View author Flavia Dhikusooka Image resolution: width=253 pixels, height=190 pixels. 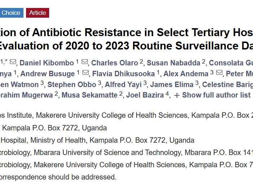click(124, 74)
